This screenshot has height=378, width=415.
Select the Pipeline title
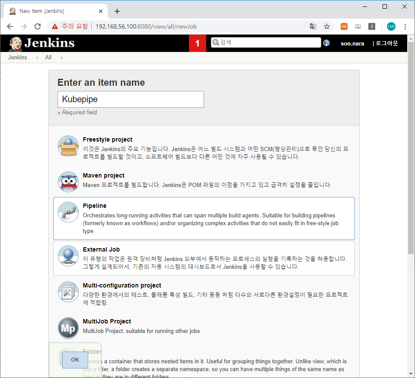tap(95, 206)
